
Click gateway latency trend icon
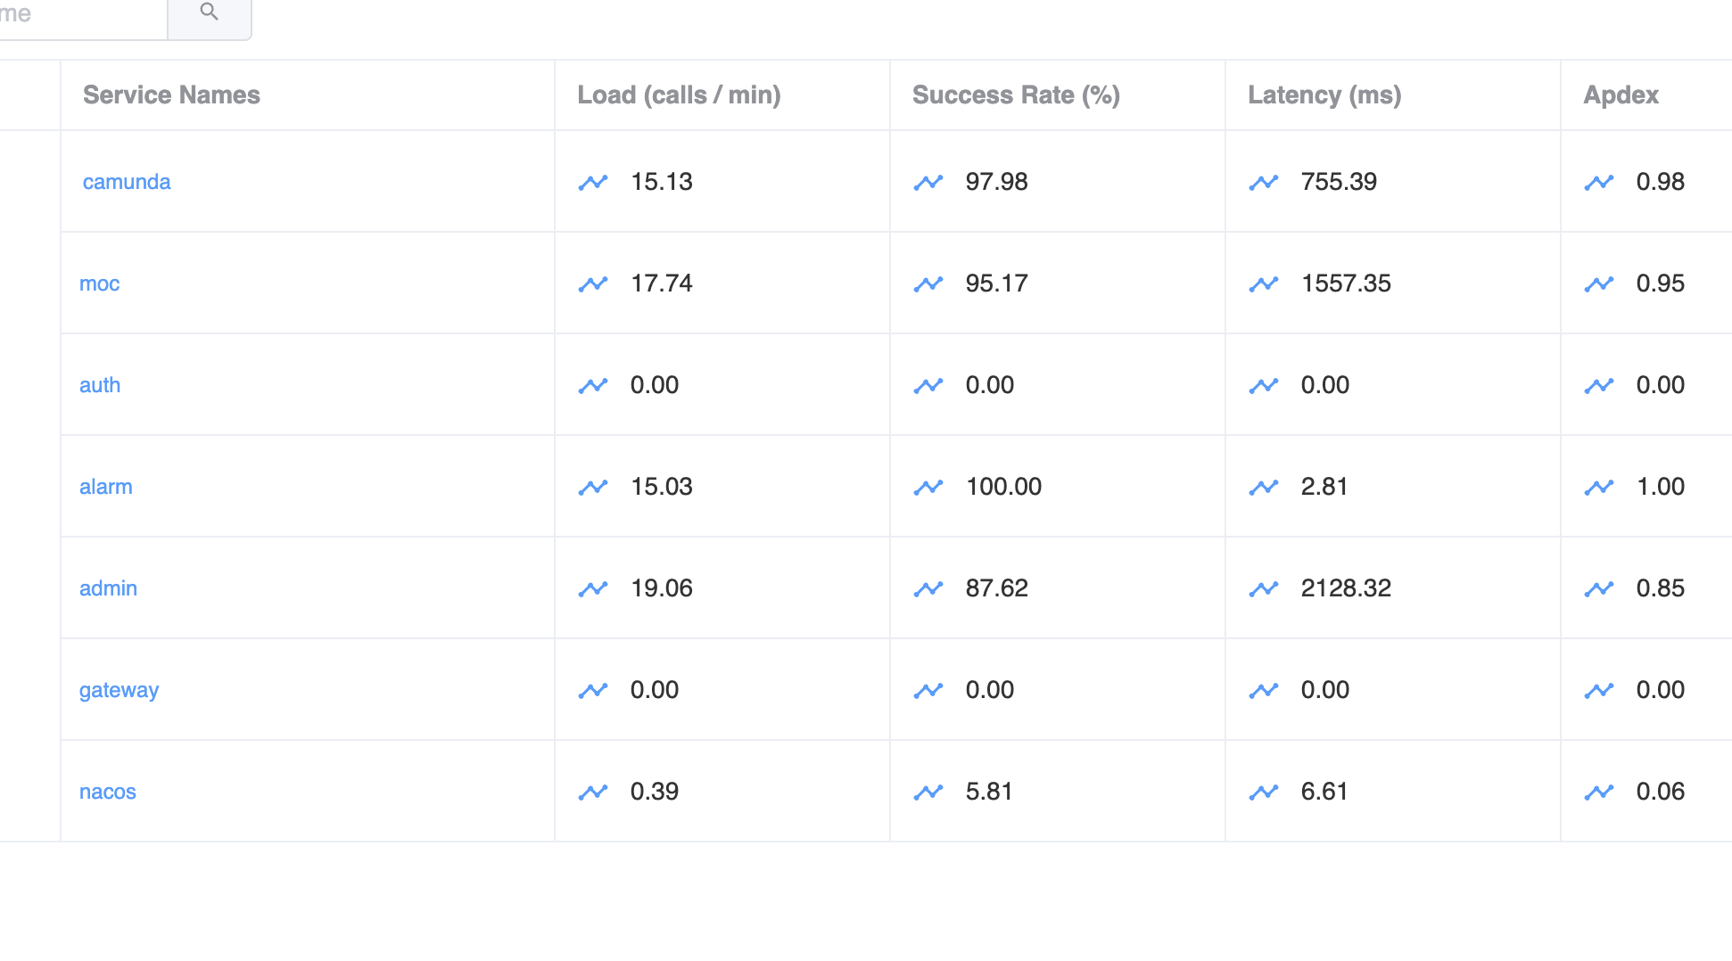(1264, 691)
